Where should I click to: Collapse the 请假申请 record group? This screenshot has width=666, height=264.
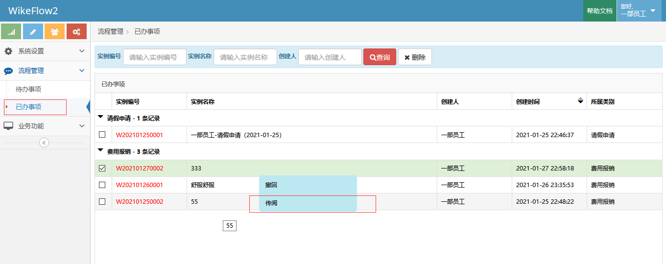pos(100,118)
